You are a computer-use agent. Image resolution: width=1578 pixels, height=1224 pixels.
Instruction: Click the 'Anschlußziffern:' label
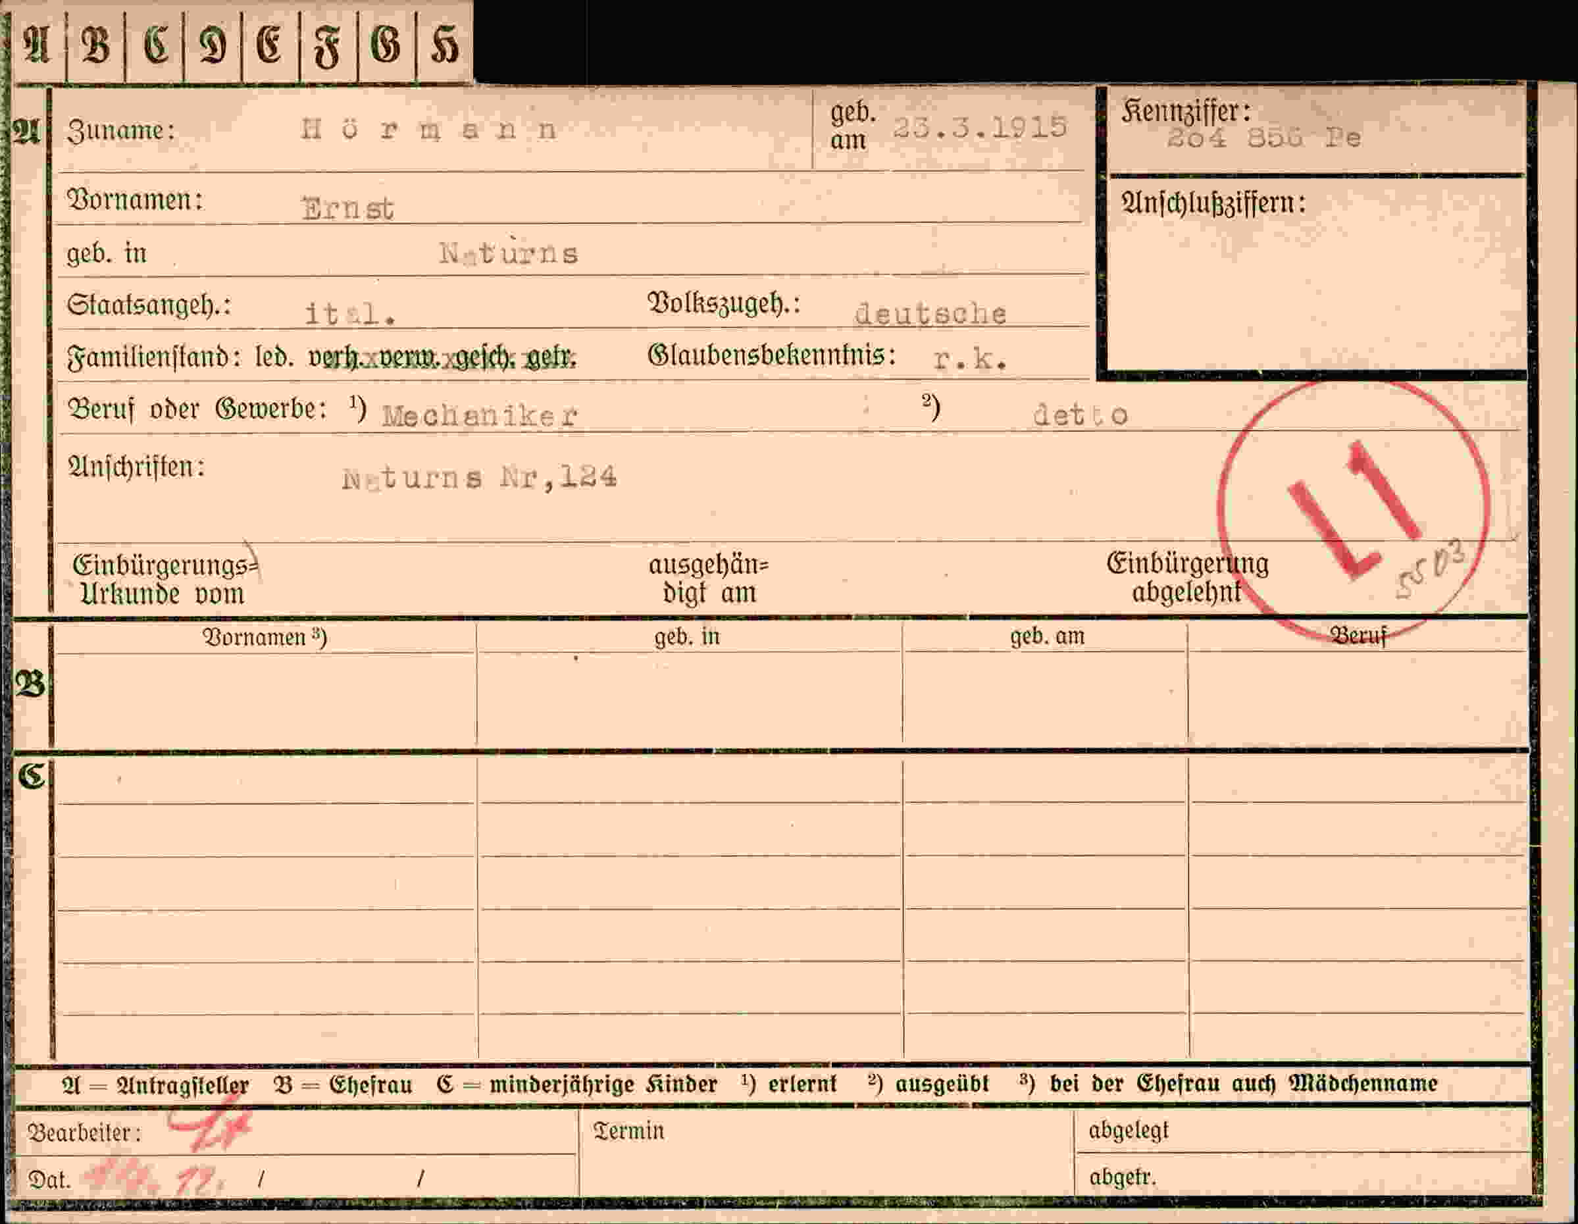(1213, 203)
